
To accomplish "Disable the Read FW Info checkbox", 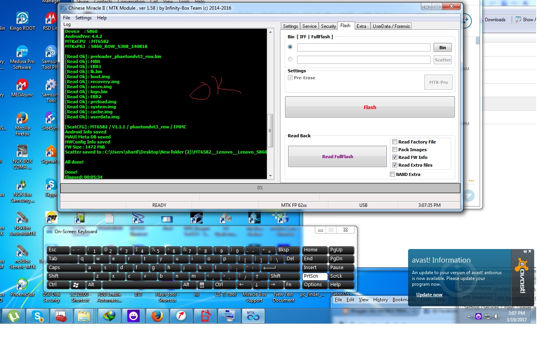I will pos(395,157).
